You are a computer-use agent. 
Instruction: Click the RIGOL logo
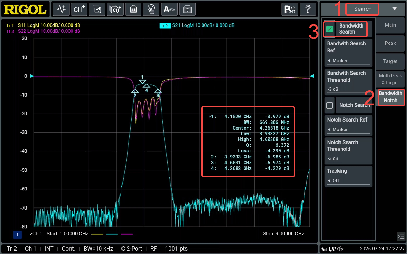tap(25, 9)
